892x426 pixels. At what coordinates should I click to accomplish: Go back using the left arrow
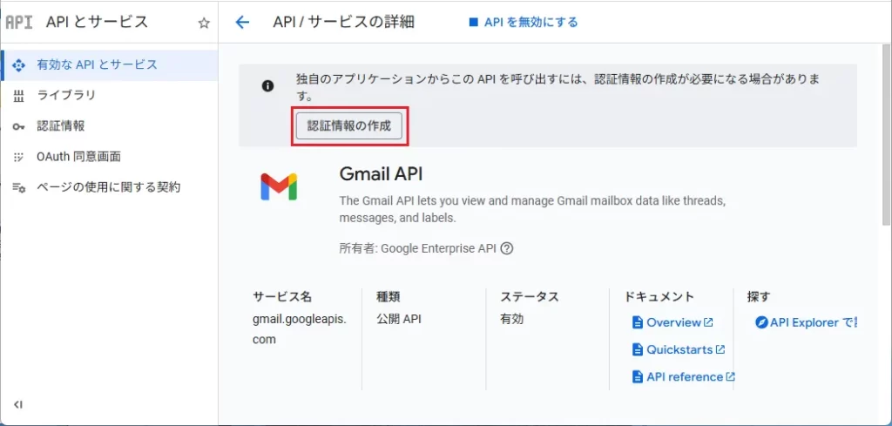(x=242, y=22)
